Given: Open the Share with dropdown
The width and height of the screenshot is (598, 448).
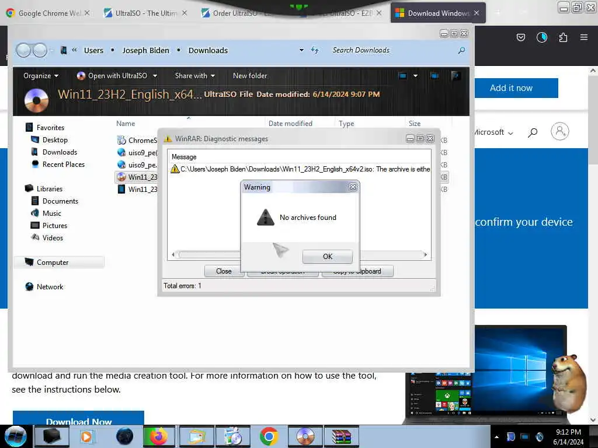Looking at the screenshot, I should pos(195,76).
